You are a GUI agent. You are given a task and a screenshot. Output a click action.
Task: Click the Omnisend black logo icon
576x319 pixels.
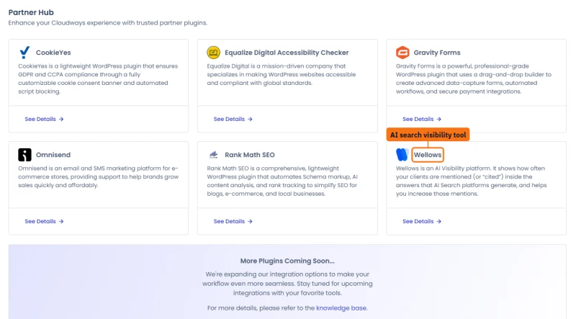(x=24, y=155)
